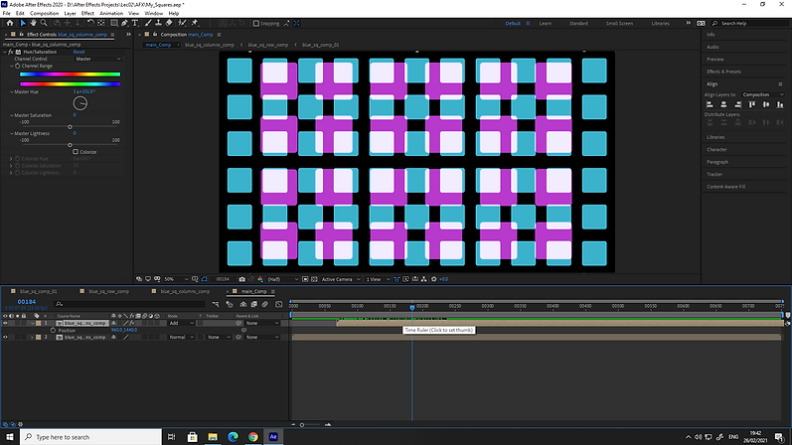
Task: Select the Roto Brush tool
Action: [x=182, y=23]
